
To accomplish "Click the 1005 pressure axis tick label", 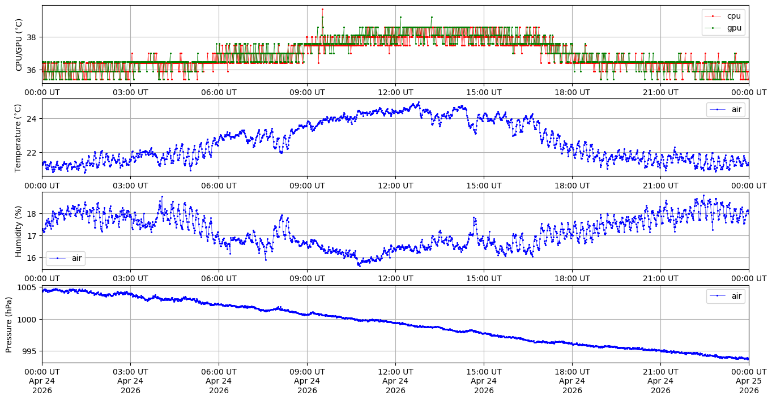I will tap(29, 287).
